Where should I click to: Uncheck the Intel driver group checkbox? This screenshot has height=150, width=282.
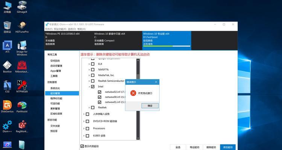click(x=92, y=87)
